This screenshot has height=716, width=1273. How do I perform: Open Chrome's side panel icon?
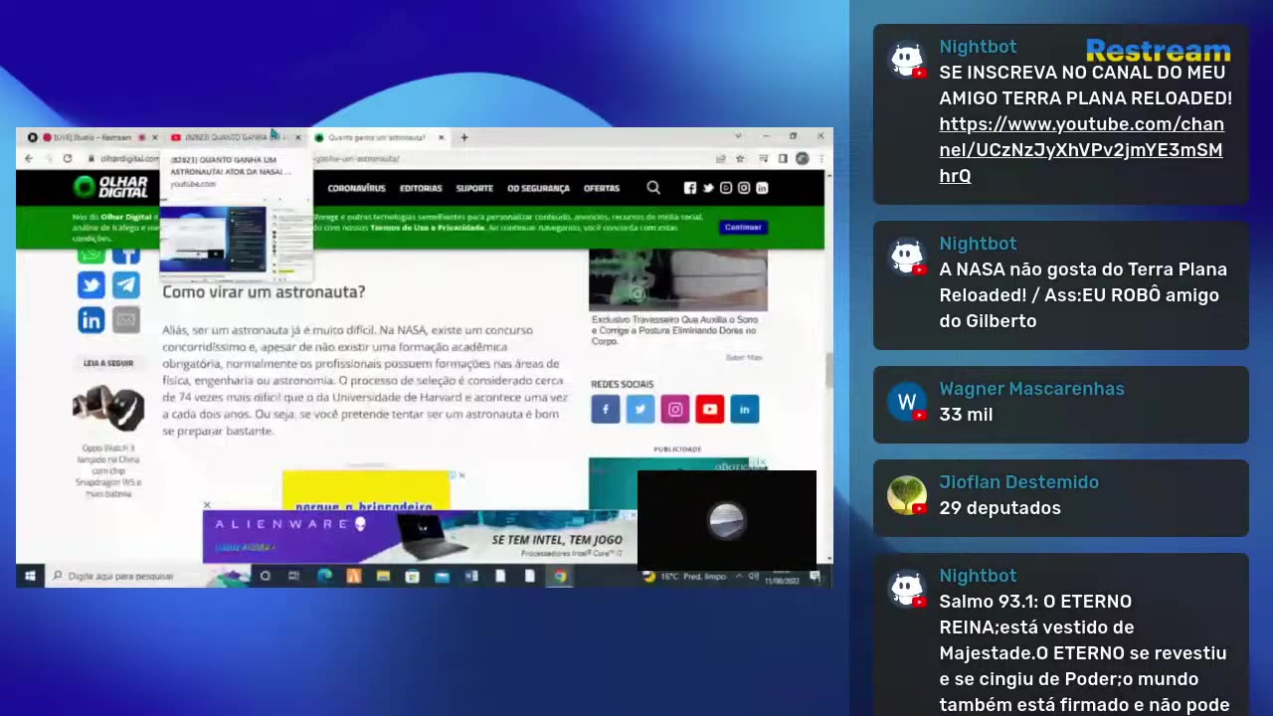click(x=783, y=158)
